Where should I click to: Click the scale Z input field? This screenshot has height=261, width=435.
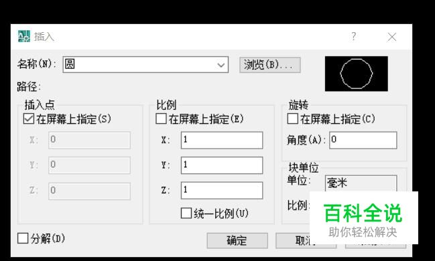point(222,190)
